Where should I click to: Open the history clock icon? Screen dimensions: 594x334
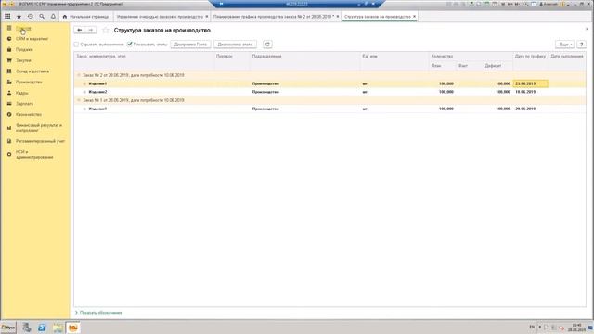pos(31,17)
